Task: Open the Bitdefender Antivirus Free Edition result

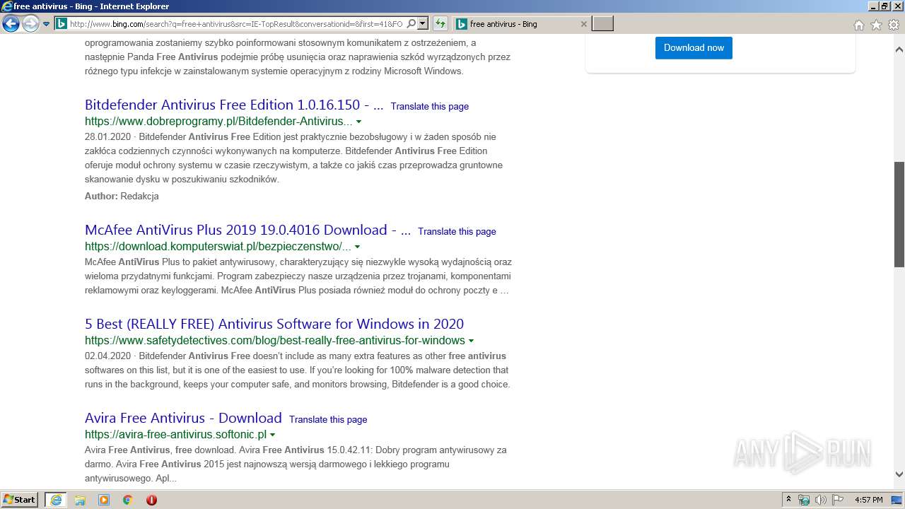Action: point(234,105)
